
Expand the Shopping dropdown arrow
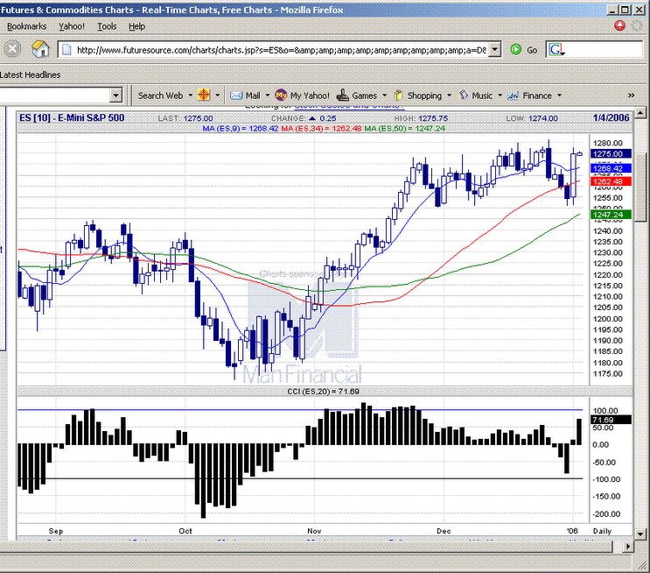coord(449,95)
